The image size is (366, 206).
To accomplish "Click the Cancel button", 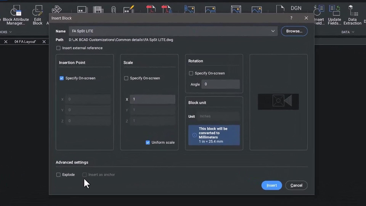I will coord(296,185).
